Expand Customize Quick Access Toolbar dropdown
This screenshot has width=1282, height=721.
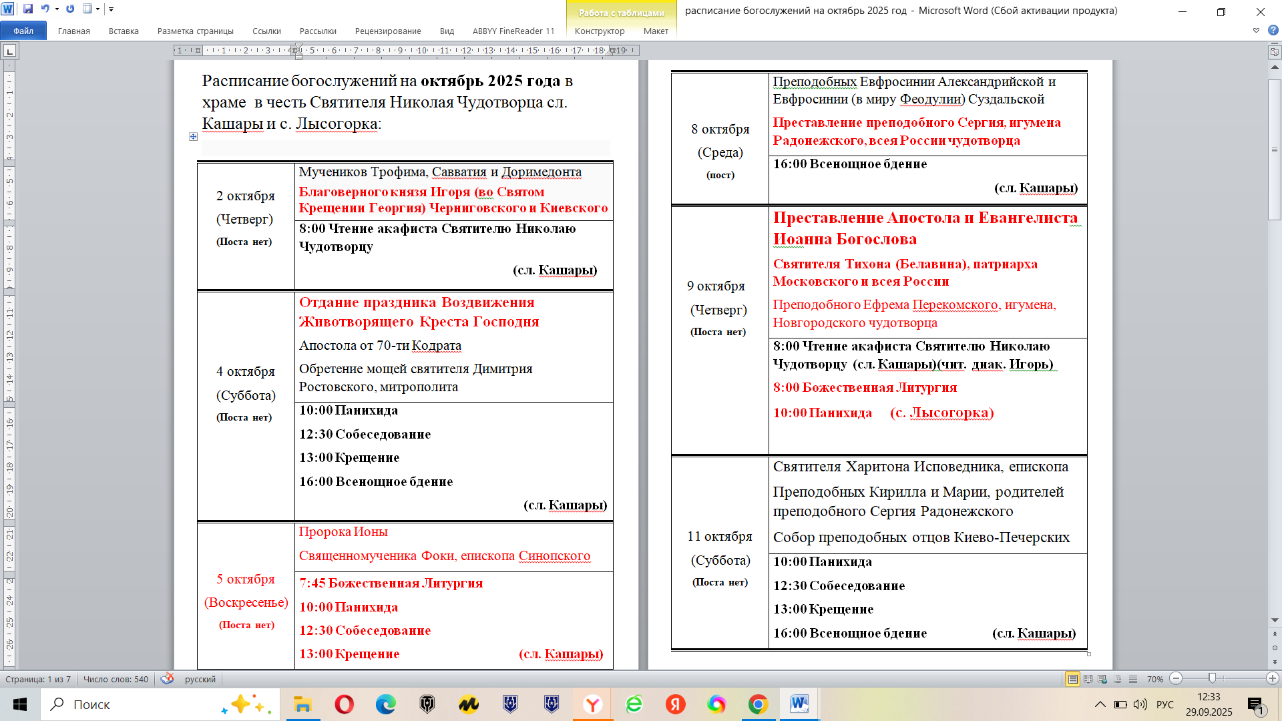[111, 9]
